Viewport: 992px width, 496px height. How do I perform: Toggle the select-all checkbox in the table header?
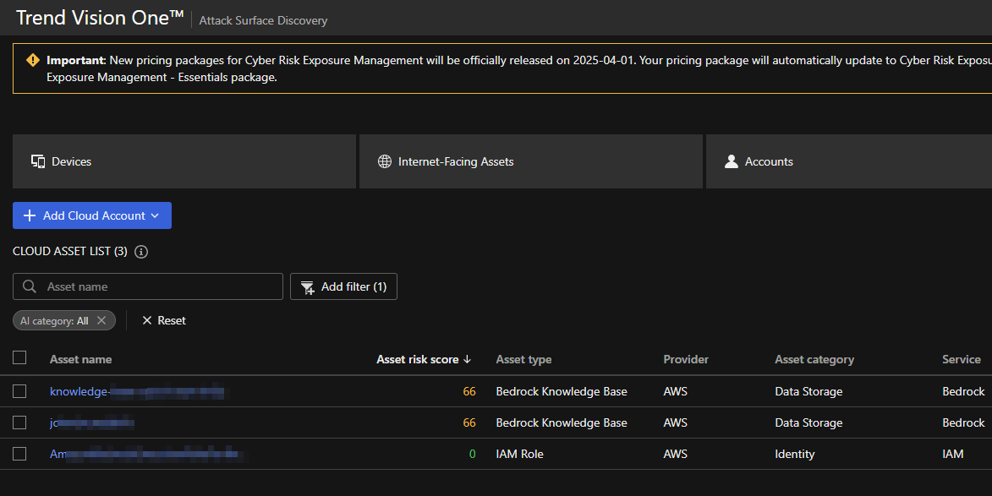[19, 358]
